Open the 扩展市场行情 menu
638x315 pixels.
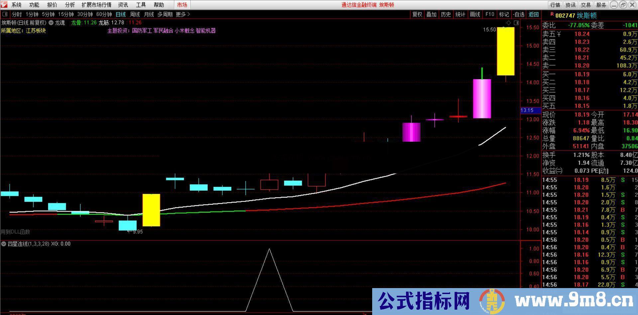96,5
